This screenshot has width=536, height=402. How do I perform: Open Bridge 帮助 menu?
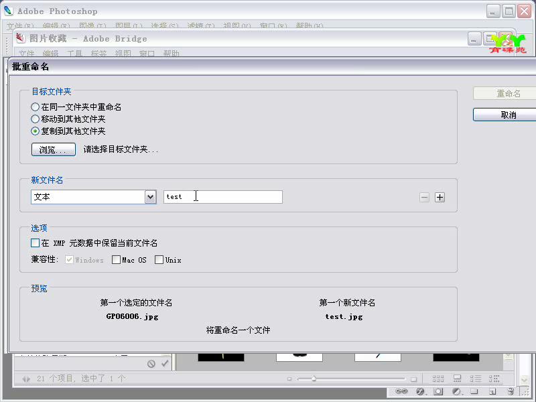pos(172,54)
